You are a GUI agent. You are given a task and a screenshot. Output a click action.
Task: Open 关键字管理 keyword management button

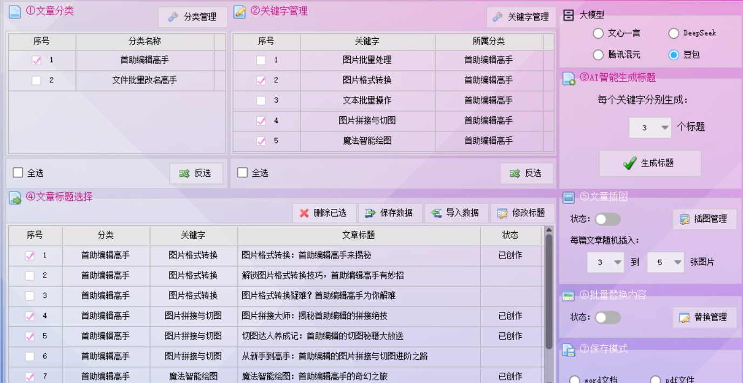[521, 17]
